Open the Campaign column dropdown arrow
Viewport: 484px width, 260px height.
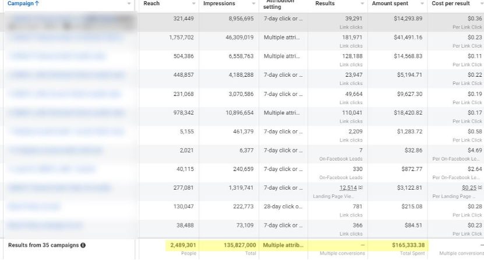(x=129, y=4)
